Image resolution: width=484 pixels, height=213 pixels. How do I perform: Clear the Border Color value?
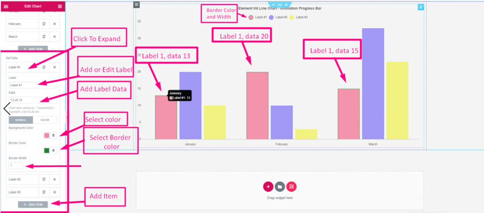[x=53, y=150]
